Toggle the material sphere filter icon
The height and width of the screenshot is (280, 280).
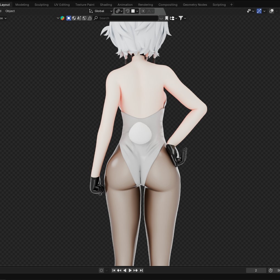click(74, 18)
